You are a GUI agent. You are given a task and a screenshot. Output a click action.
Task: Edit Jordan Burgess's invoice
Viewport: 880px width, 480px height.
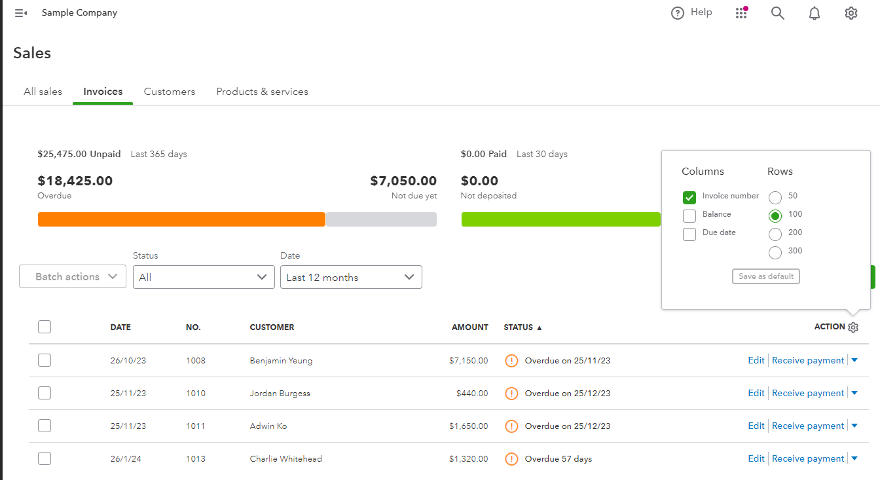[756, 393]
